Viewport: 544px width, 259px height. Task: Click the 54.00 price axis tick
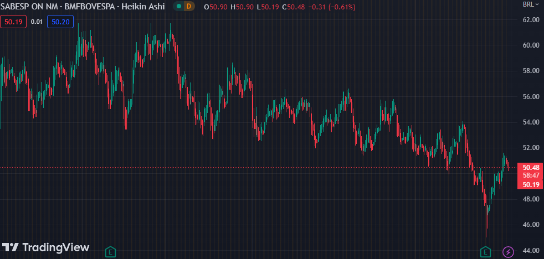[x=531, y=122]
